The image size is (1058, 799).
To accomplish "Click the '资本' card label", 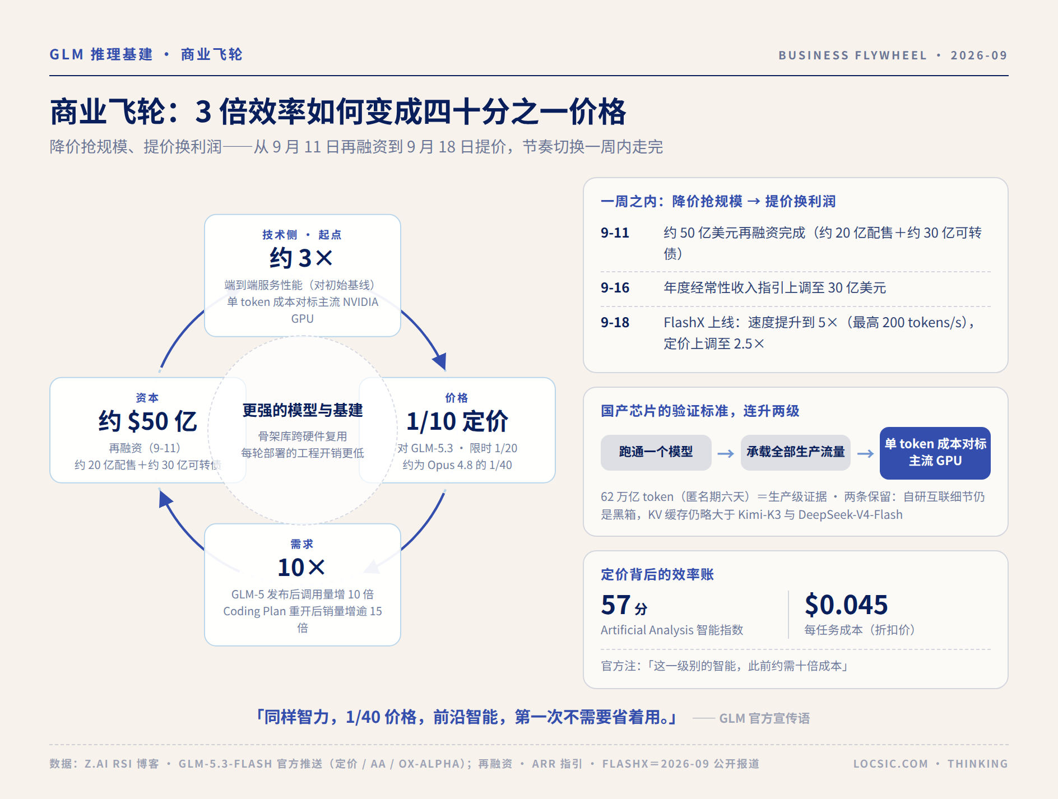I will (x=147, y=398).
